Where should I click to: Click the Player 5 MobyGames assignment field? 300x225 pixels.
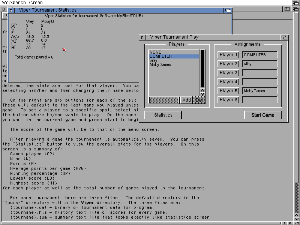pos(259,91)
